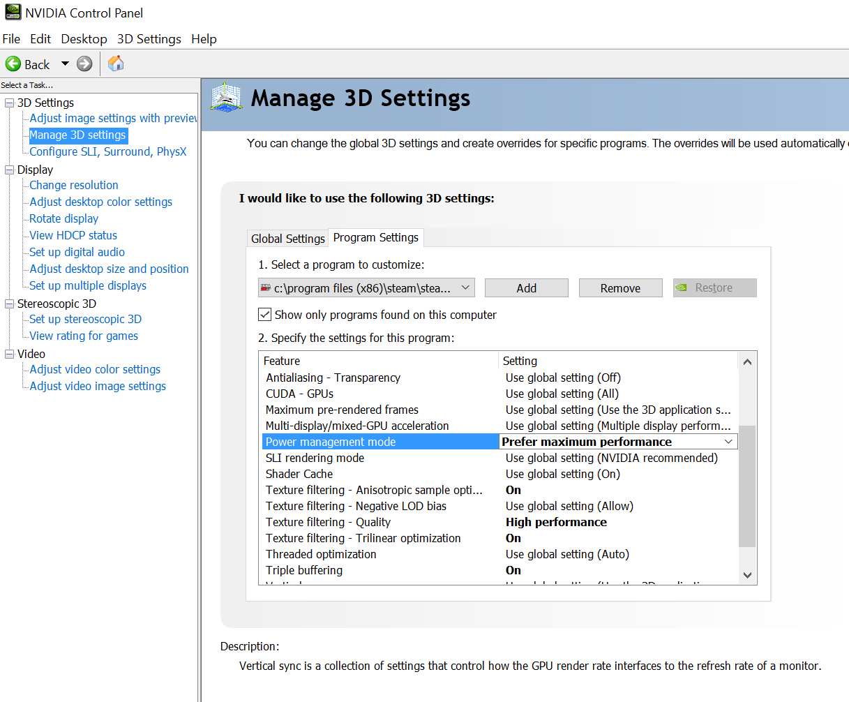Open Configure SLI, Surround, PhysX
The image size is (849, 702).
108,151
